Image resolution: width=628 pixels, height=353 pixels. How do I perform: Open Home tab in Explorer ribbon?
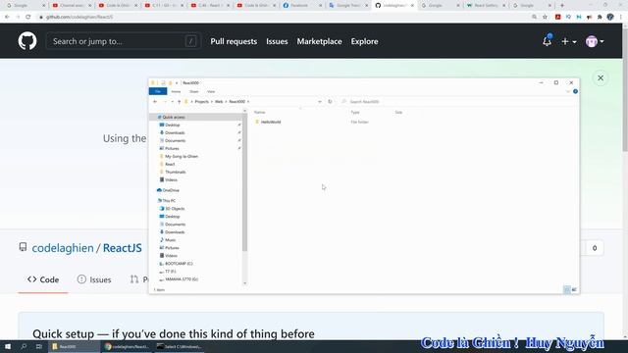(176, 91)
